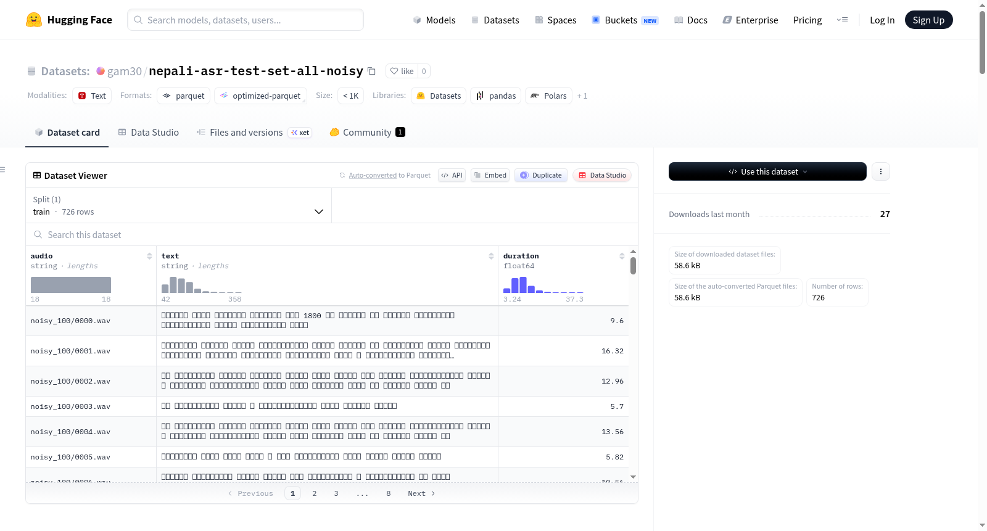Image resolution: width=987 pixels, height=531 pixels.
Task: Filter by the Text modality tag
Action: (x=92, y=96)
